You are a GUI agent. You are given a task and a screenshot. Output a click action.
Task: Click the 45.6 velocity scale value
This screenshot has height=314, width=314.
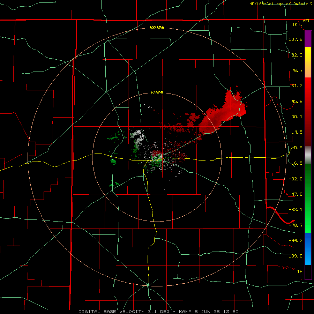(x=297, y=101)
